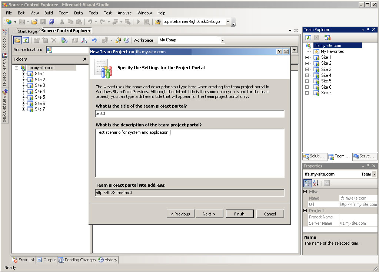Collapse the Misc category in Properties
This screenshot has width=379, height=272.
coord(305,192)
